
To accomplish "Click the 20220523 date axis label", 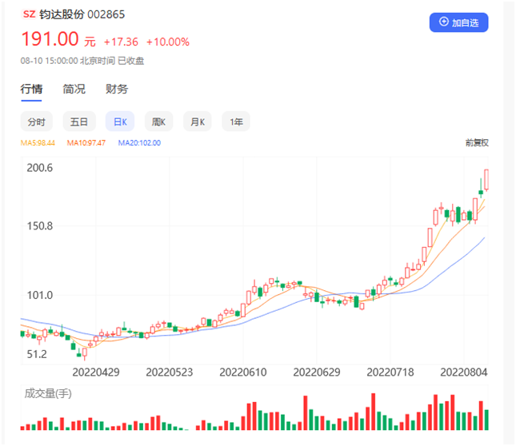I will tap(169, 372).
